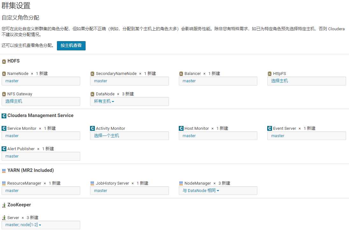Click the ResourceManager role icon
349x236 pixels.
point(4,183)
